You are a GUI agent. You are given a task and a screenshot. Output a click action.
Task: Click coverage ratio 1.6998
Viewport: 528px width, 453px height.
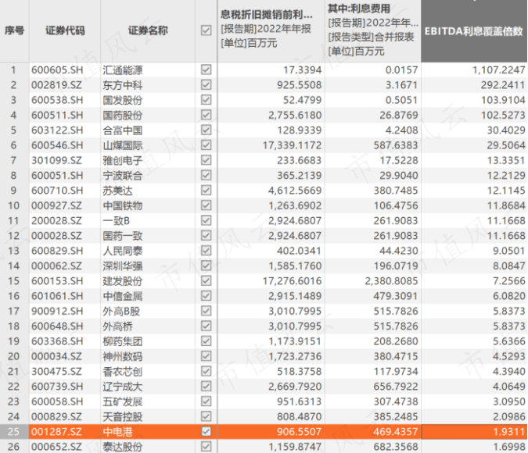click(509, 447)
